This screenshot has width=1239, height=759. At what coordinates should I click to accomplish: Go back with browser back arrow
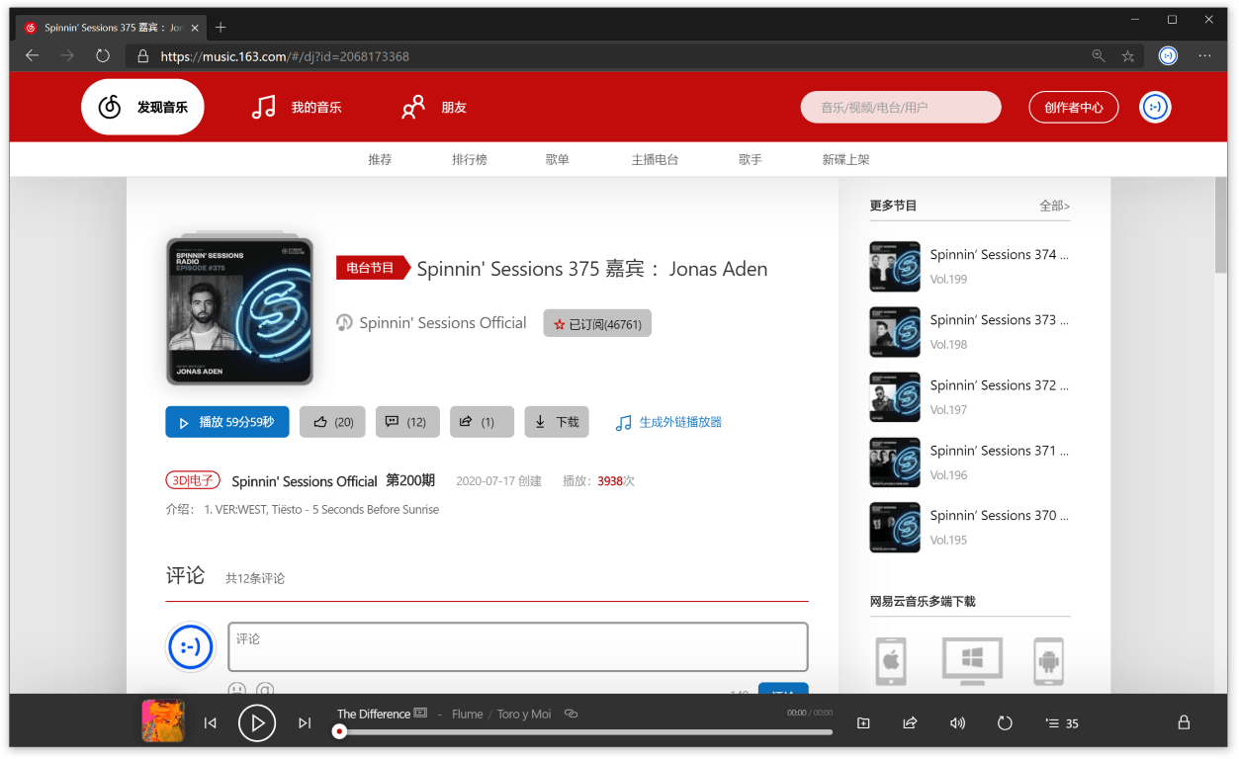click(x=32, y=56)
